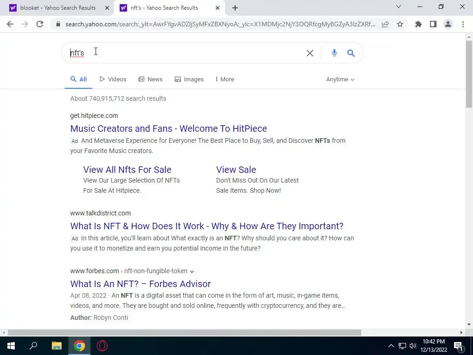The image size is (473, 355).
Task: Reload the current page
Action: (x=40, y=24)
